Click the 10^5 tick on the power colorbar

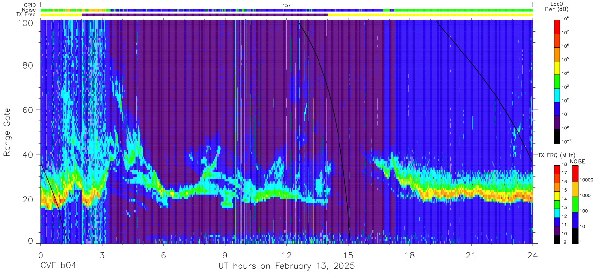point(566,60)
